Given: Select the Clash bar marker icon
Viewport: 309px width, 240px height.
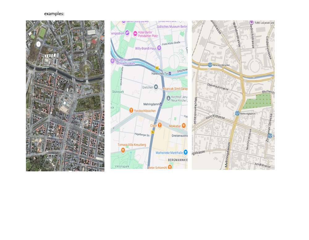Looking at the screenshot, I should pyautogui.click(x=160, y=125).
